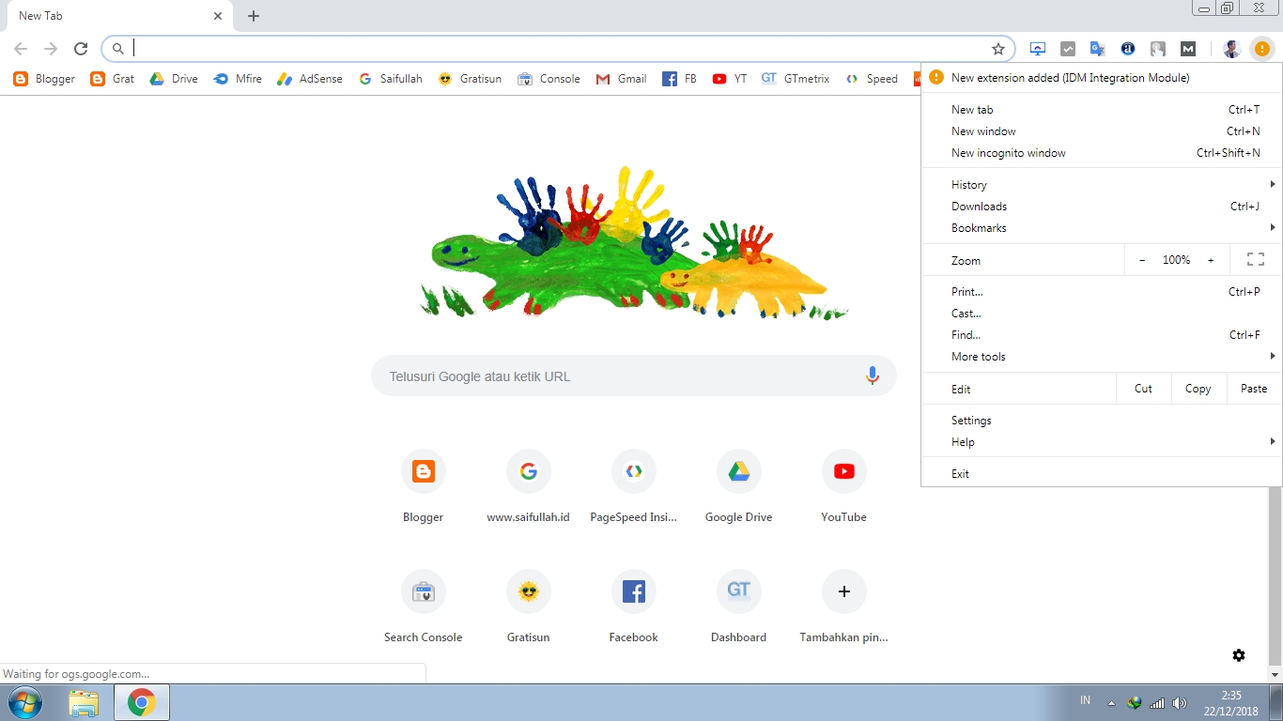
Task: Open the AdSense bookmark
Action: pyautogui.click(x=309, y=79)
